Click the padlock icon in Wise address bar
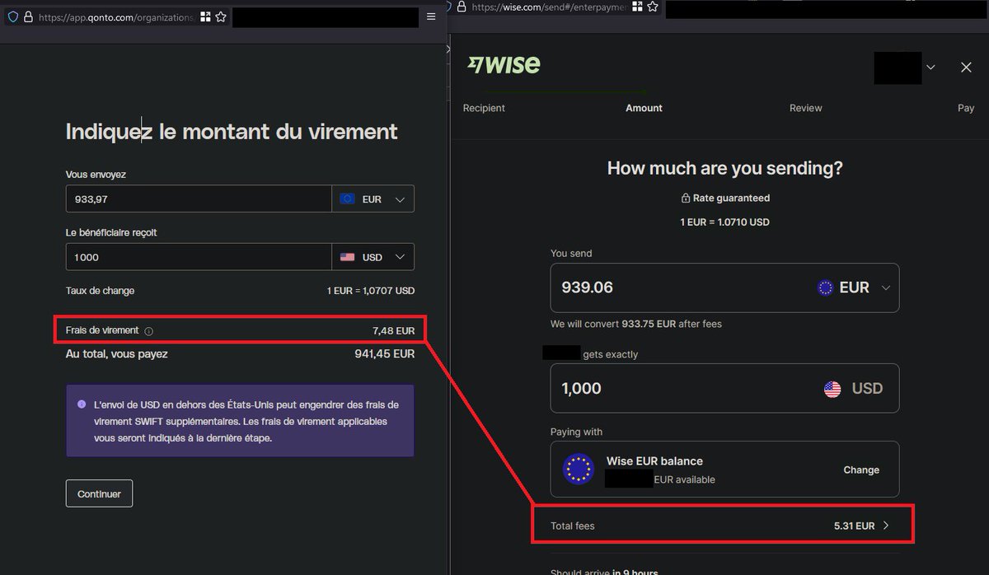989x575 pixels. coord(462,7)
